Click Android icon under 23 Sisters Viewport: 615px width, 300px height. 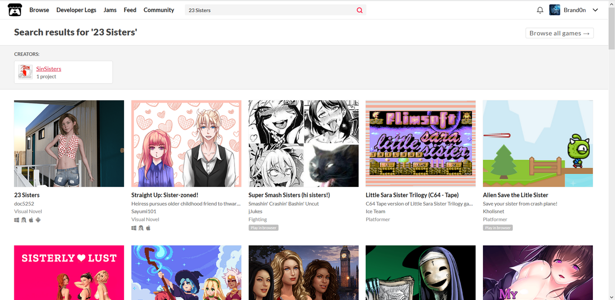(38, 220)
